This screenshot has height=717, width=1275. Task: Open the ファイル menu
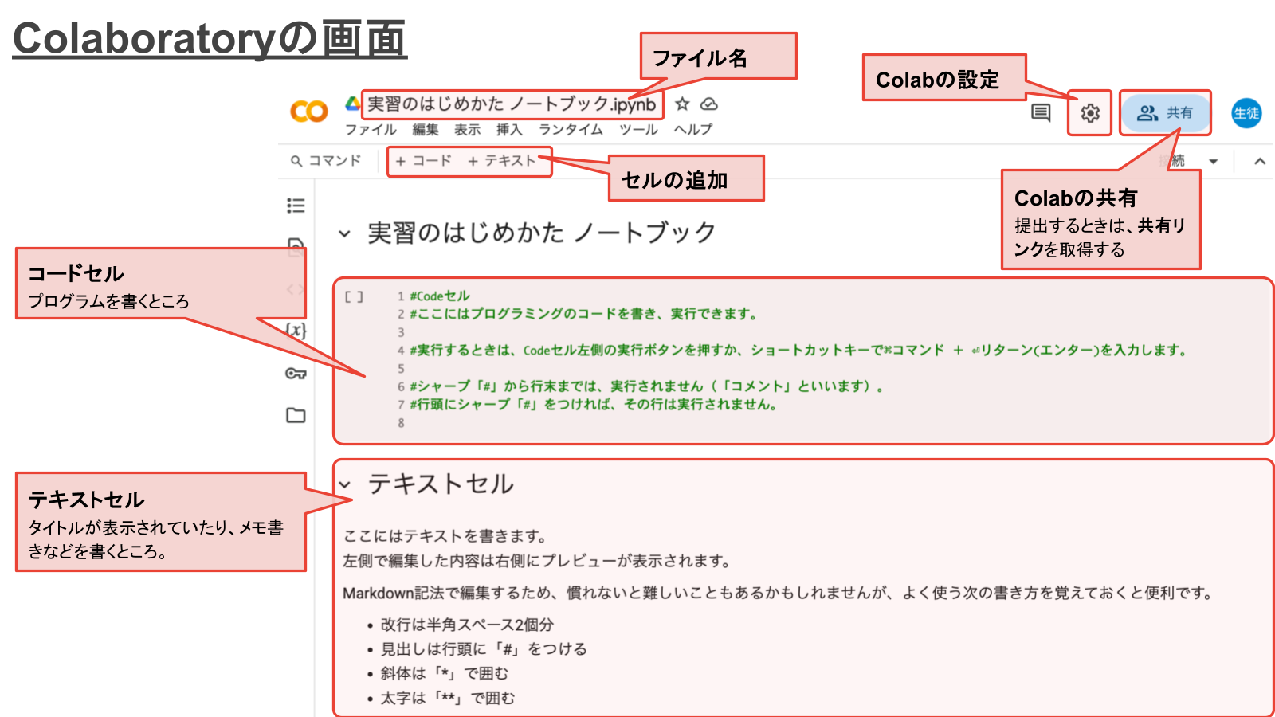(x=371, y=130)
